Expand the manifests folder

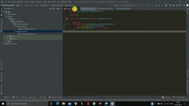pyautogui.click(x=6, y=14)
